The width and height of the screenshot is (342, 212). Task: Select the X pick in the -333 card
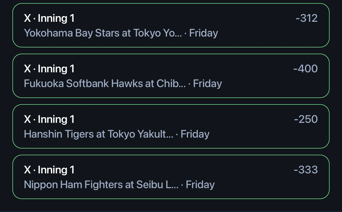coord(27,170)
